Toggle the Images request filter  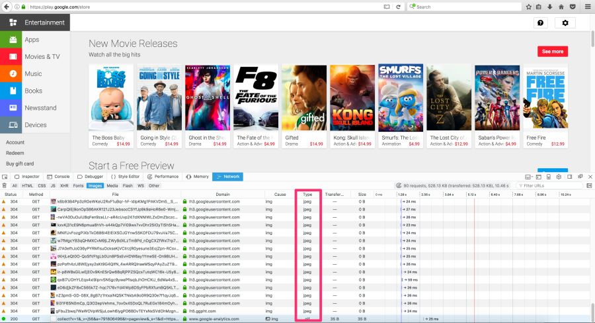pos(95,186)
